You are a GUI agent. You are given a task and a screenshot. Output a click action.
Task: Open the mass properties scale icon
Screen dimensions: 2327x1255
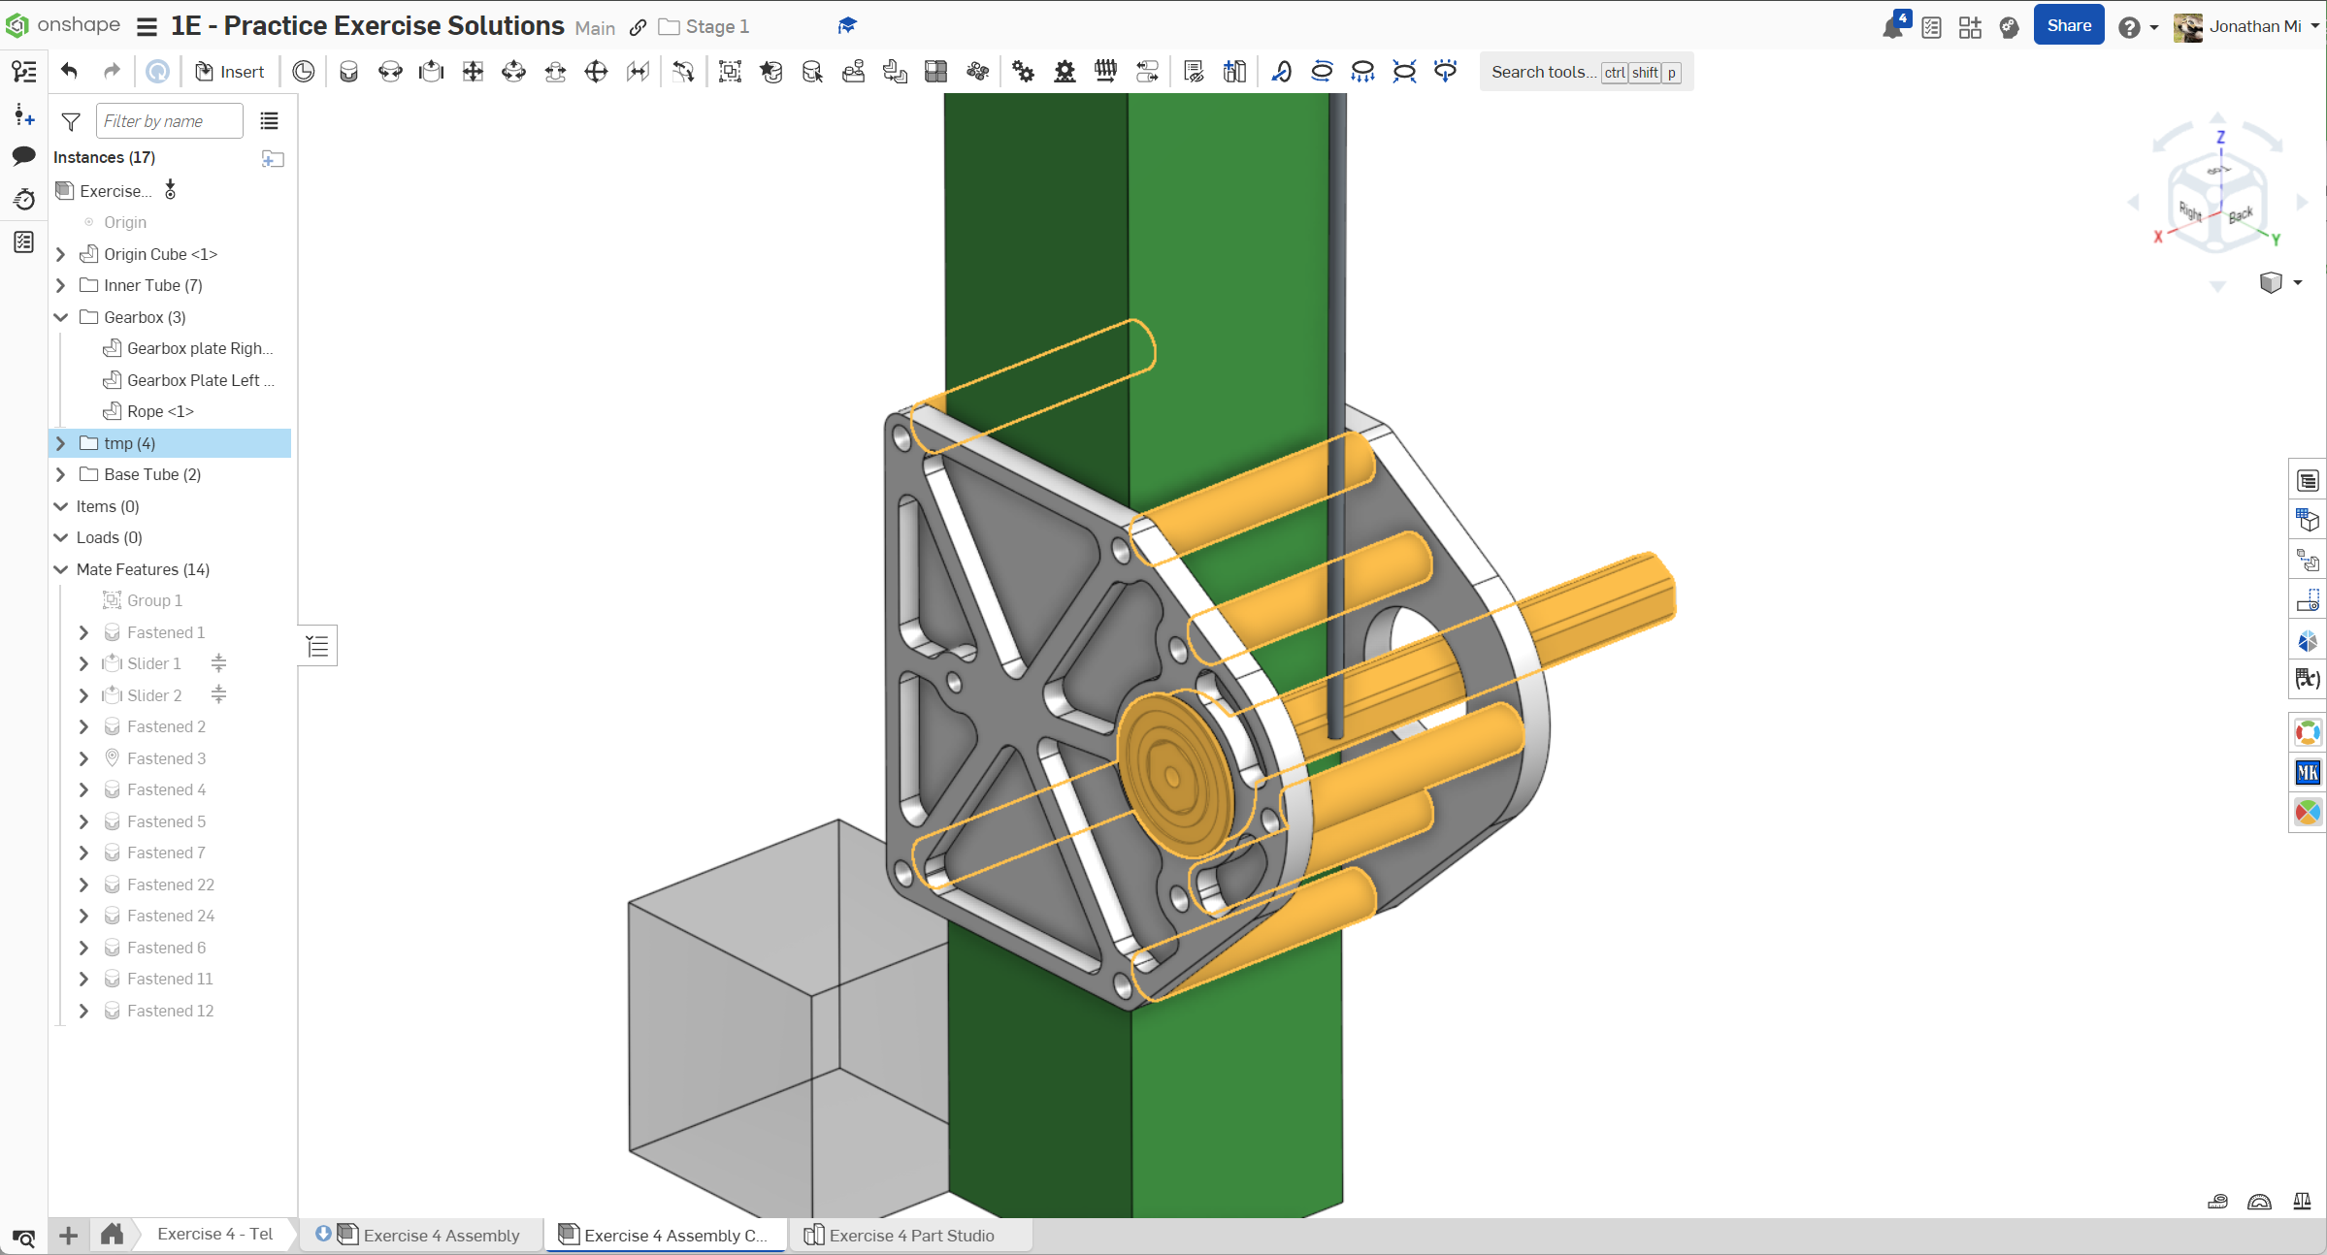click(2301, 1202)
